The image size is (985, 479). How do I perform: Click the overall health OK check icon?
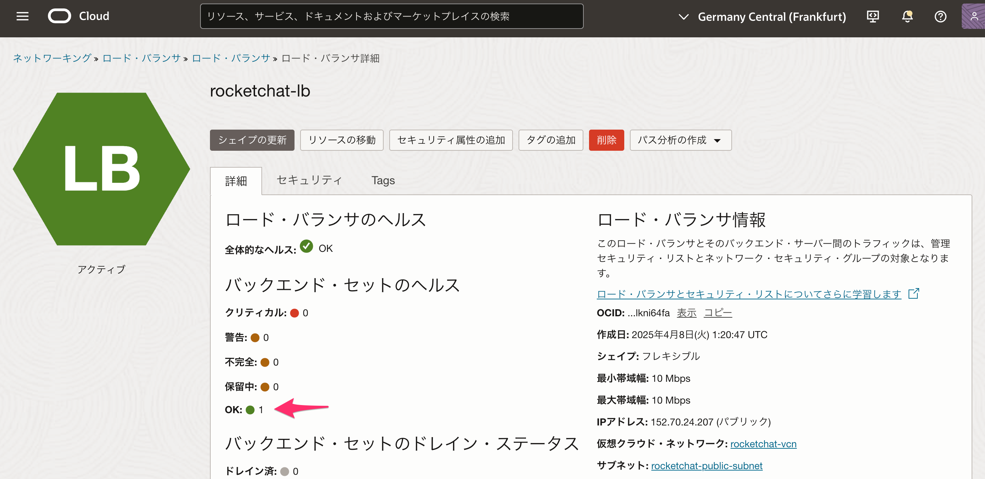(306, 246)
